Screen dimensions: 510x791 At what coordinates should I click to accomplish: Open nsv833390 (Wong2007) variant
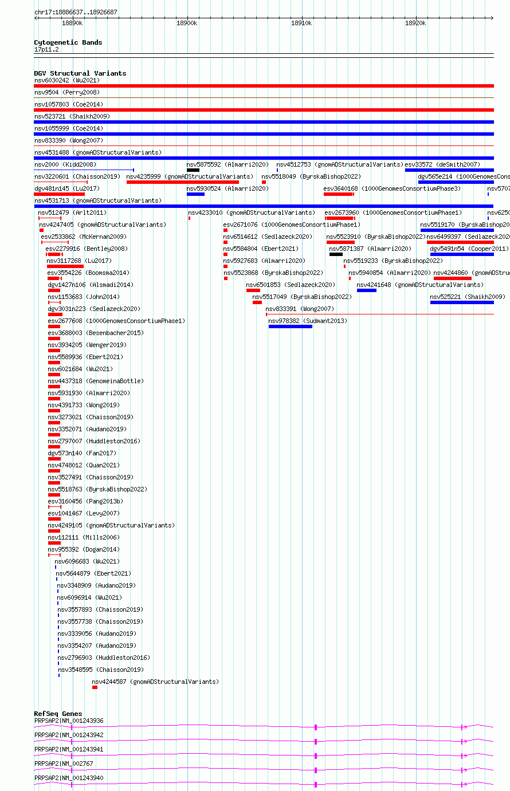[68, 140]
